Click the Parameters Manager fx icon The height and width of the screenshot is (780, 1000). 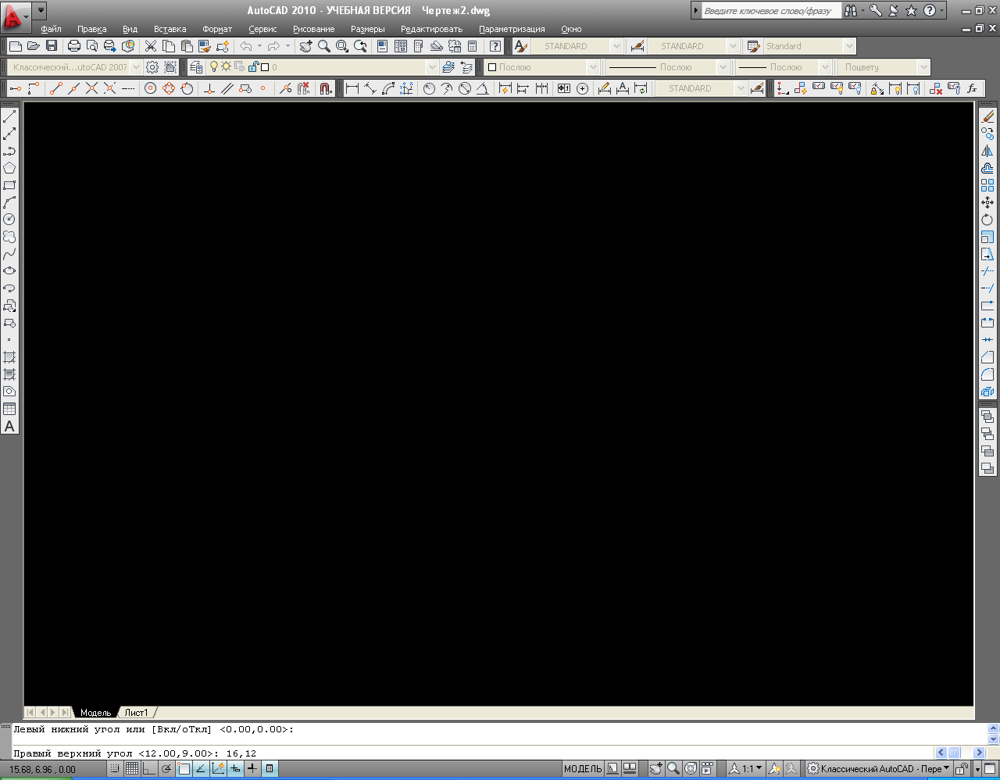973,88
